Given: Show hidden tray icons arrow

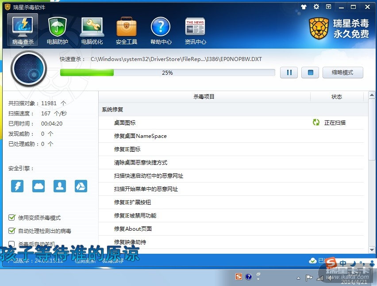Looking at the screenshot, I should pyautogui.click(x=298, y=278).
